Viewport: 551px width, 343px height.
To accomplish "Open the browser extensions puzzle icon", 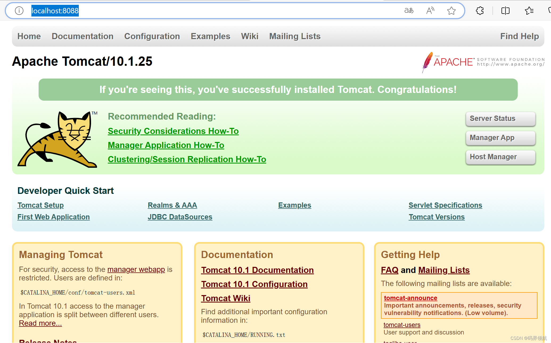I will click(480, 11).
